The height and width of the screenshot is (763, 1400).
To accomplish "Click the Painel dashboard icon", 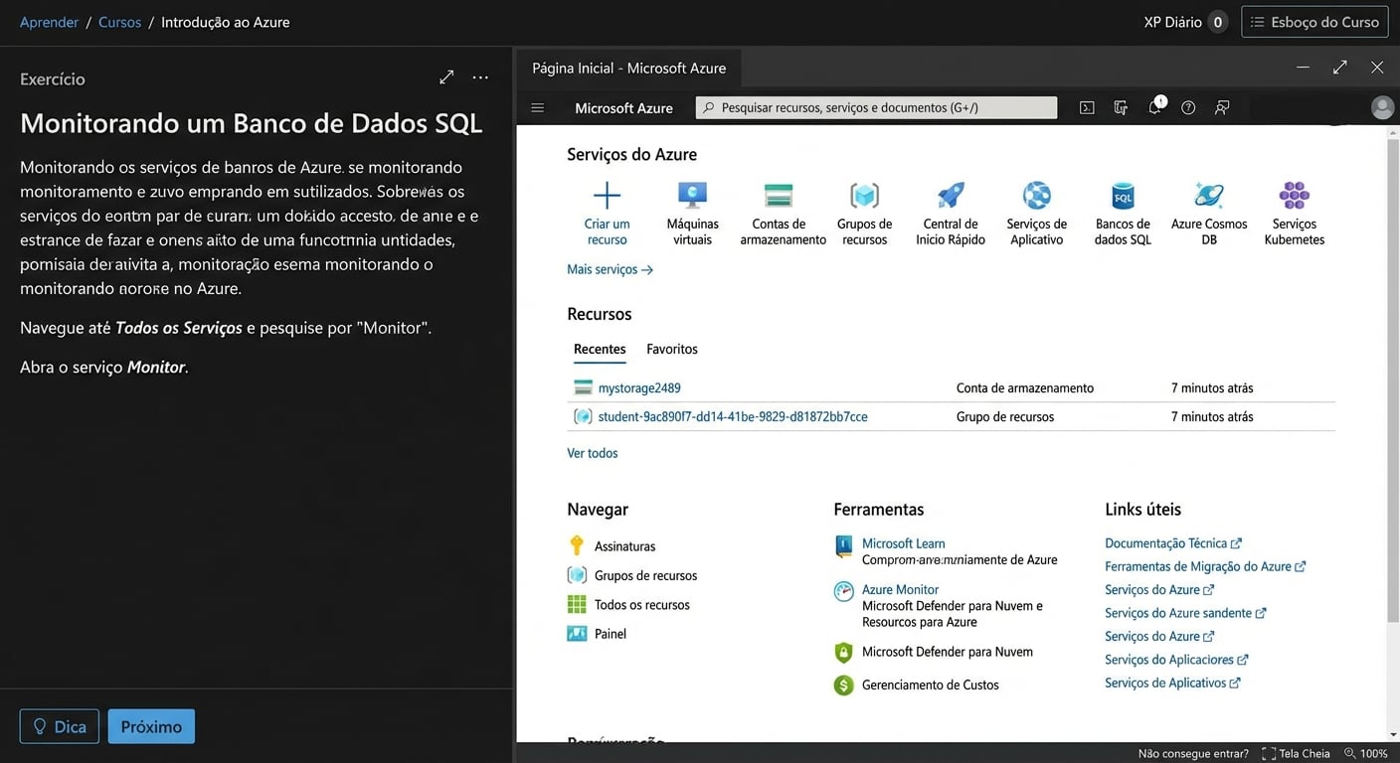I will pos(577,633).
